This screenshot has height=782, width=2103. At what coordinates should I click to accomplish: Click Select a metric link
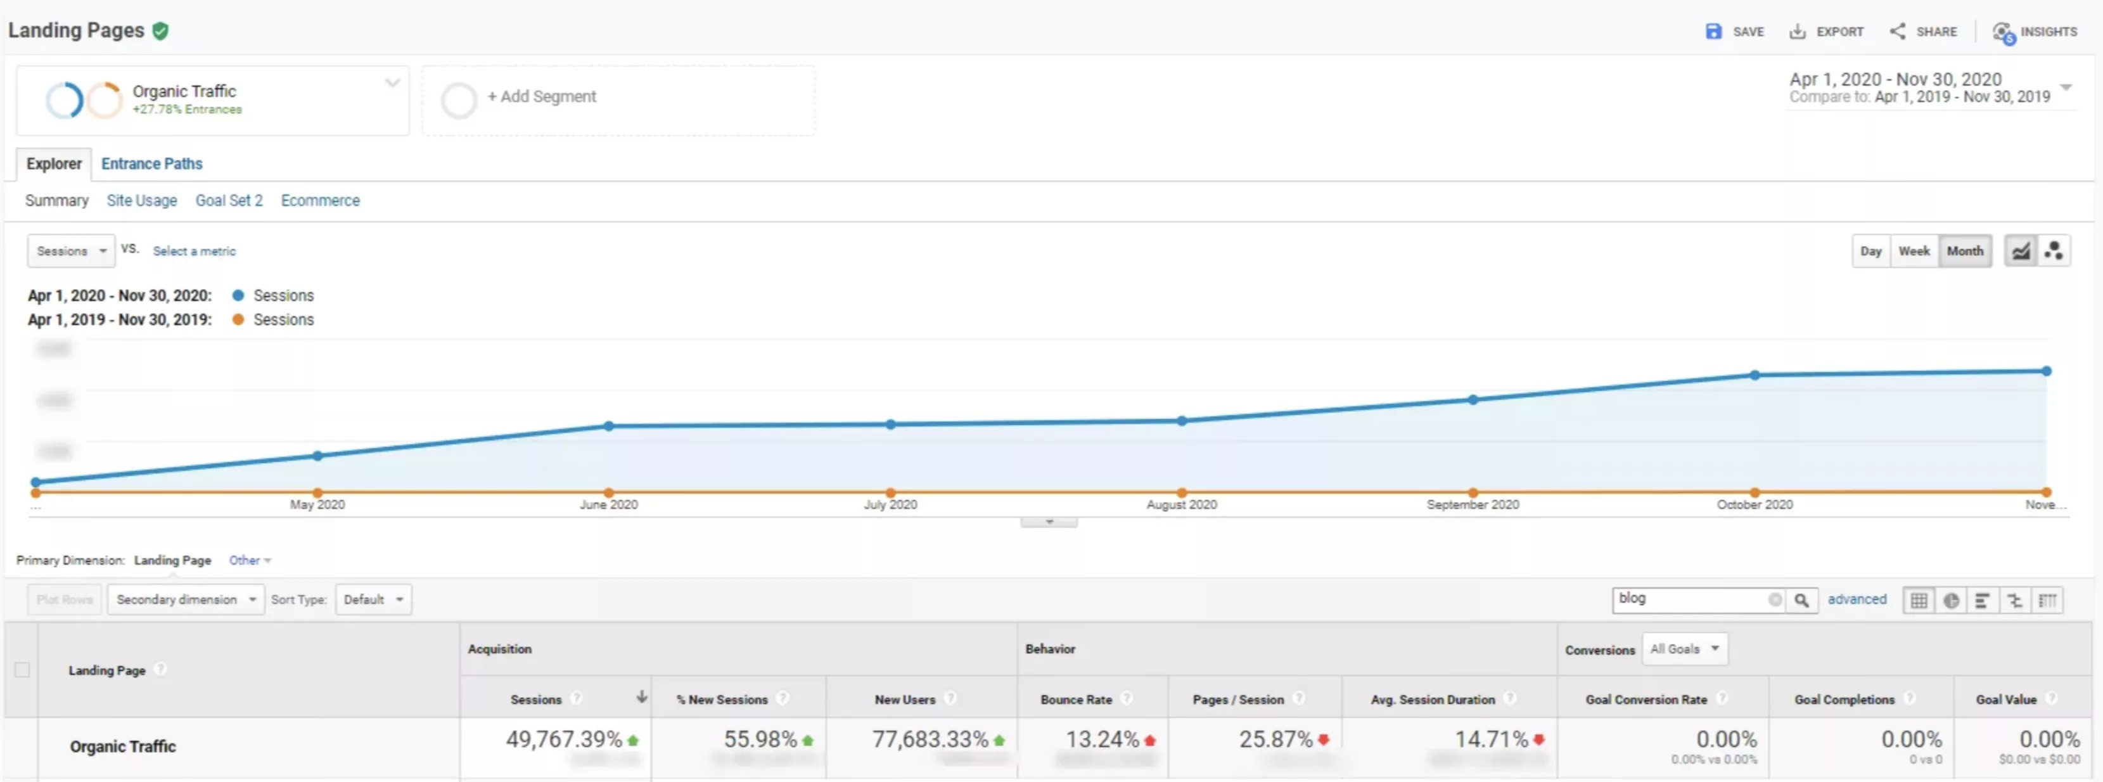[x=195, y=252]
